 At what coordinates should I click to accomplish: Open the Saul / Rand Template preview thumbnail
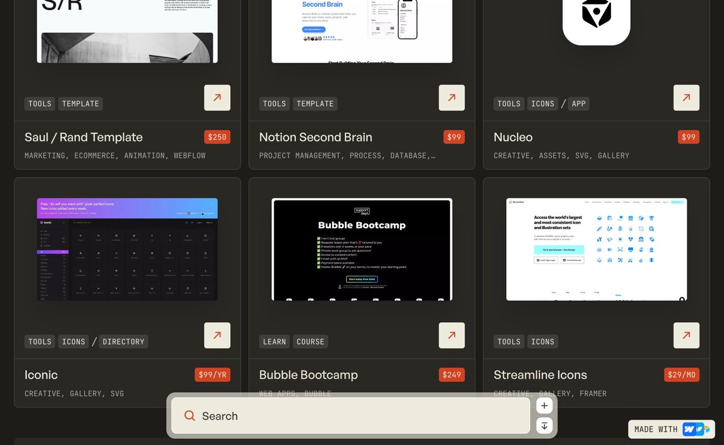127,31
